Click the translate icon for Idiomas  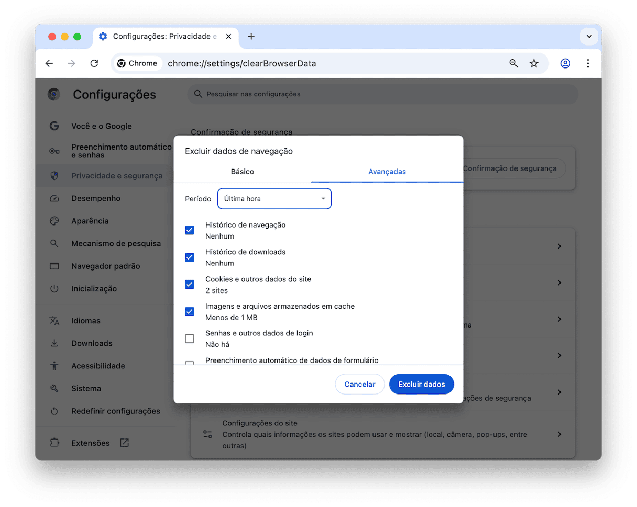pyautogui.click(x=54, y=321)
